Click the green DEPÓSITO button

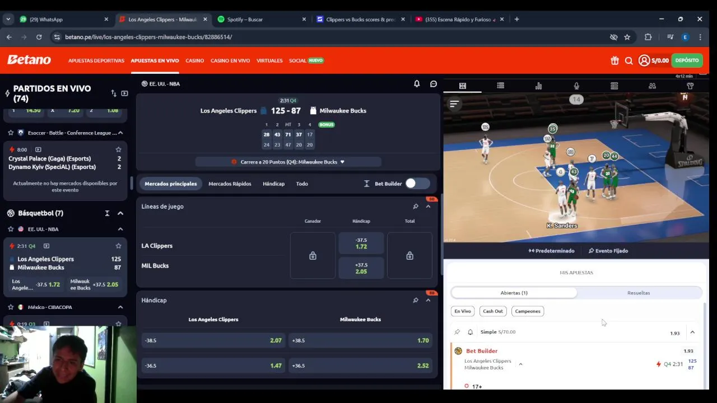pos(687,60)
